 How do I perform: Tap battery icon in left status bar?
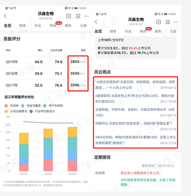pos(77,8)
